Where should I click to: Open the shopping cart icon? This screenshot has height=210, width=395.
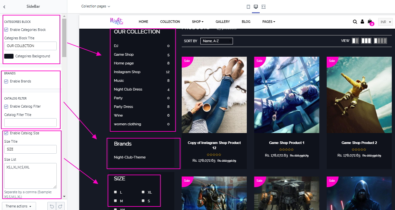click(370, 22)
